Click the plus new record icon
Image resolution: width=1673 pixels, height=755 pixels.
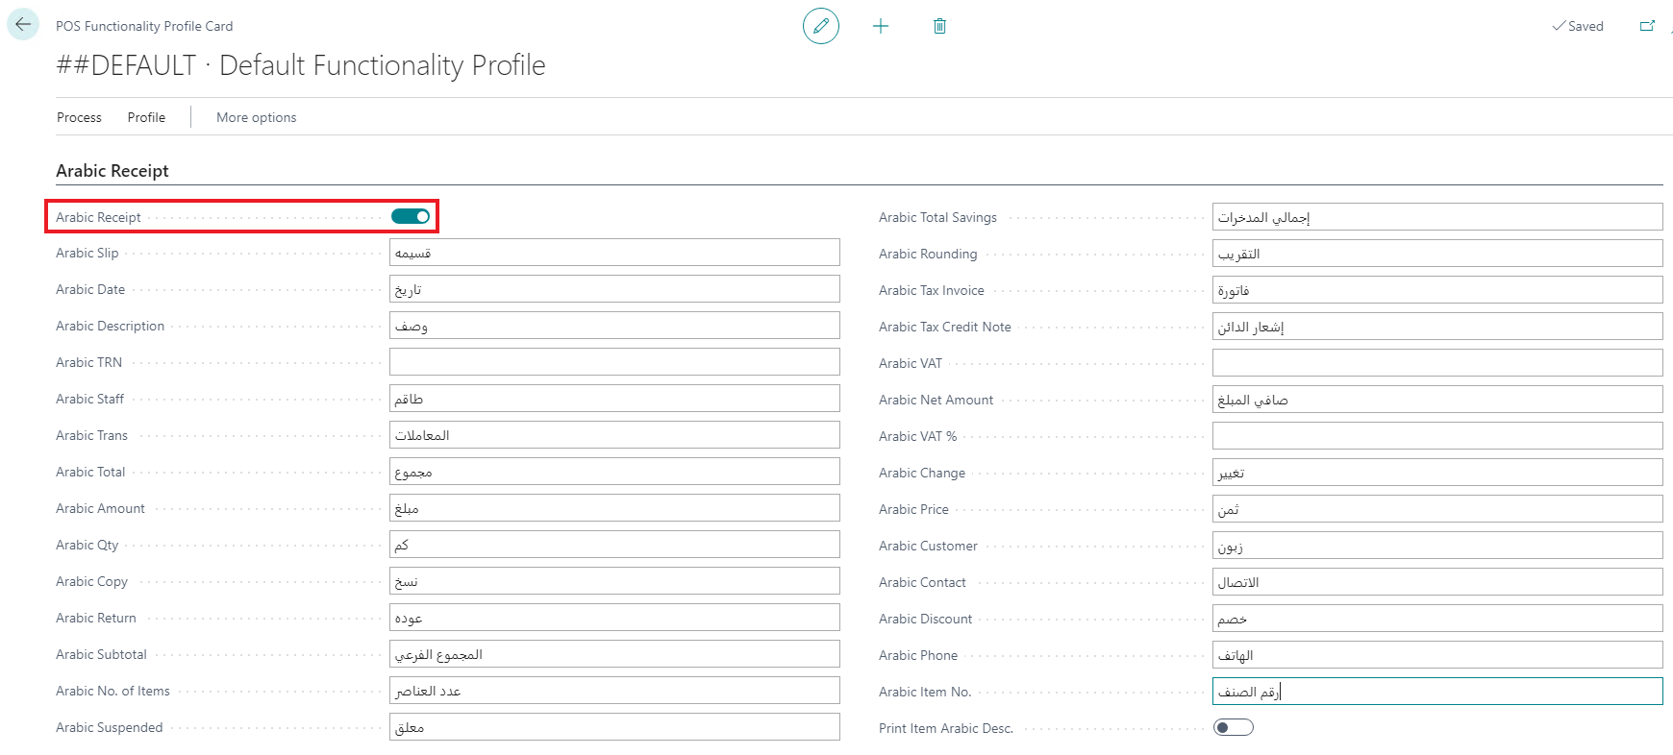coord(881,26)
